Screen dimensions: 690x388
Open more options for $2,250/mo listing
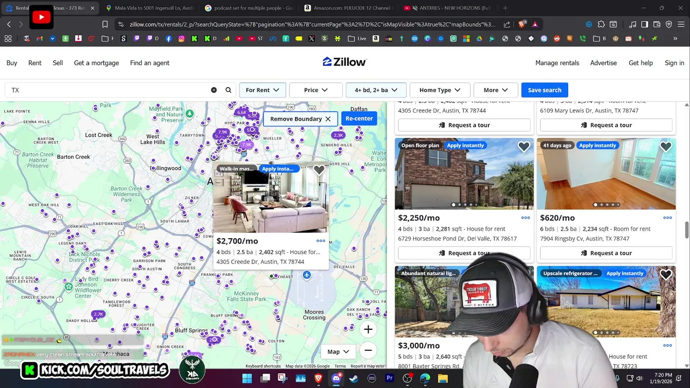click(x=526, y=218)
